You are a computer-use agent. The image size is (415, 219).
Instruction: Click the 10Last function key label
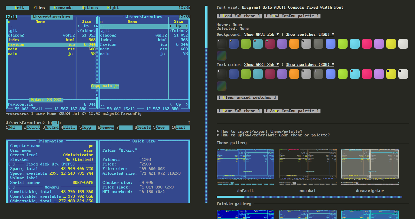[181, 127]
